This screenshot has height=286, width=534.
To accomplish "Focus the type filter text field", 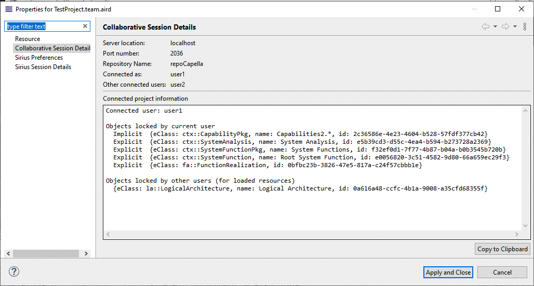I will (44, 26).
